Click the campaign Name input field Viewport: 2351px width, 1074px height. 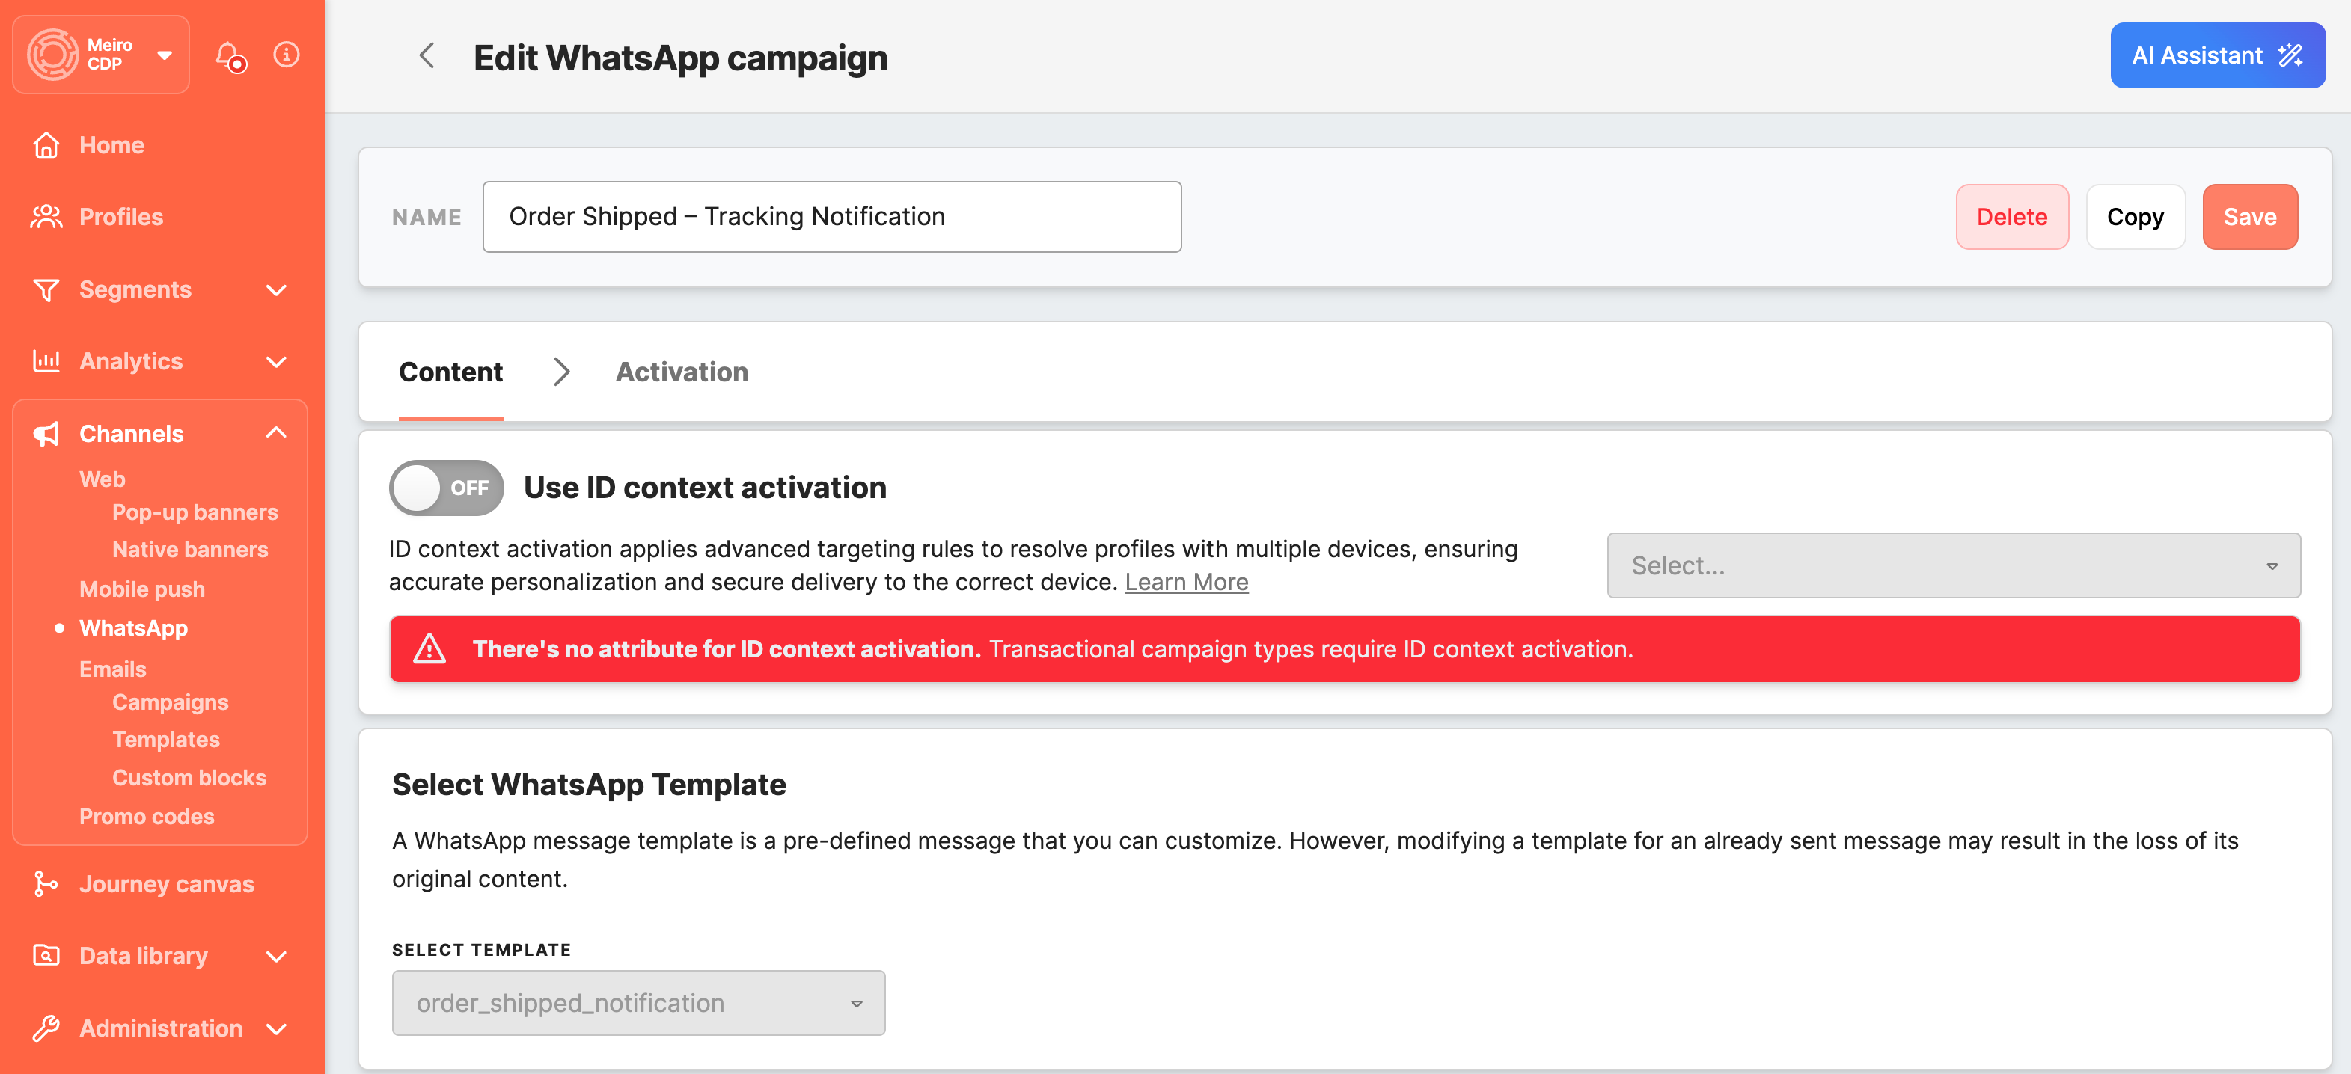pos(831,217)
